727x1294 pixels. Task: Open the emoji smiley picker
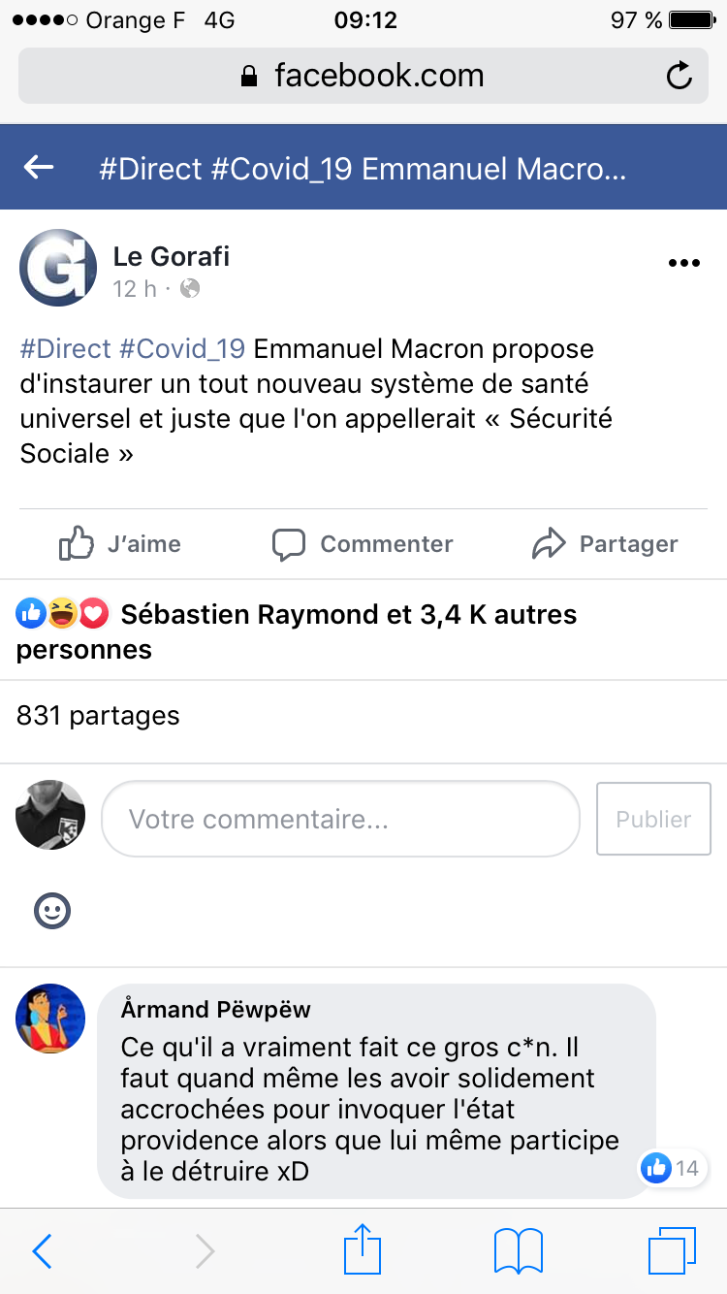tap(52, 911)
